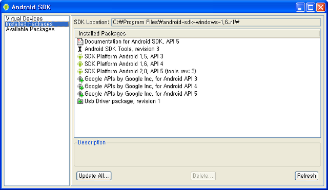Close the Android SDK window
The height and width of the screenshot is (190, 328).
tap(321, 7)
